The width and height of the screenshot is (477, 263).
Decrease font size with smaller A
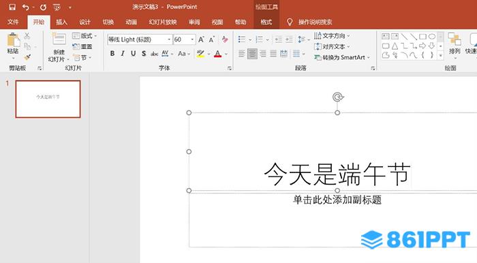212,40
